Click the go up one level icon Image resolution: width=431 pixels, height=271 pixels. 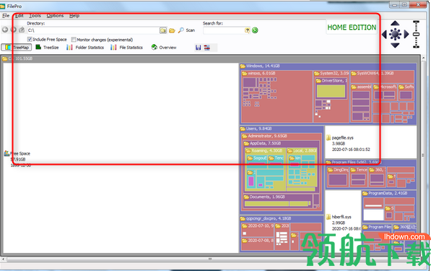coord(22,30)
